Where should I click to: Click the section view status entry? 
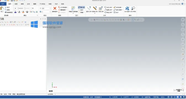click(x=88, y=97)
